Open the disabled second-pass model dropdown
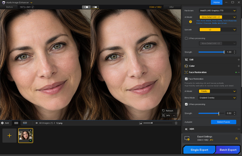The width and height of the screenshot is (242, 156). tap(218, 43)
